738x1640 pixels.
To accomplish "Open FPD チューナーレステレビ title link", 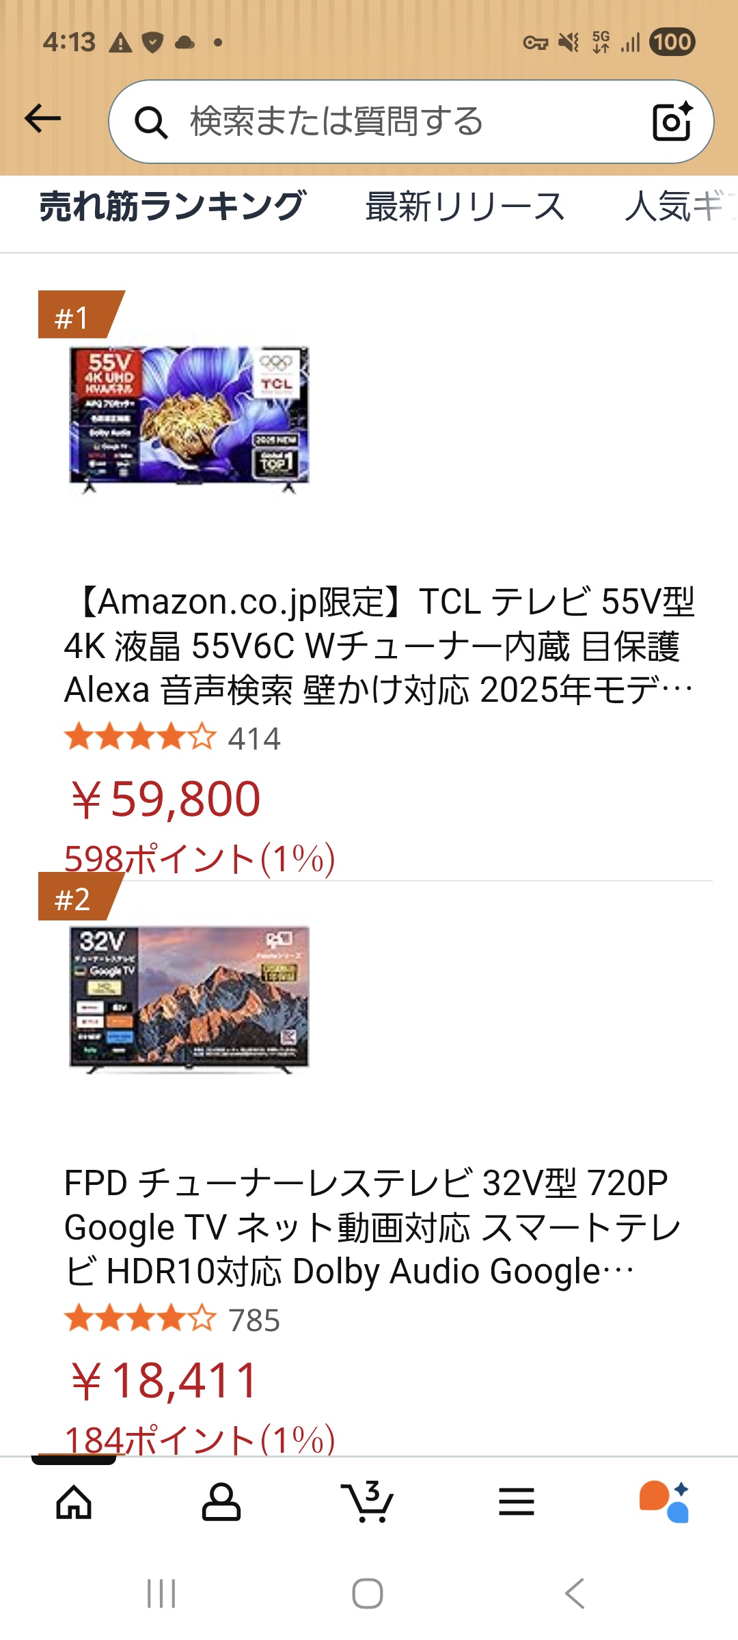I will tap(373, 1227).
